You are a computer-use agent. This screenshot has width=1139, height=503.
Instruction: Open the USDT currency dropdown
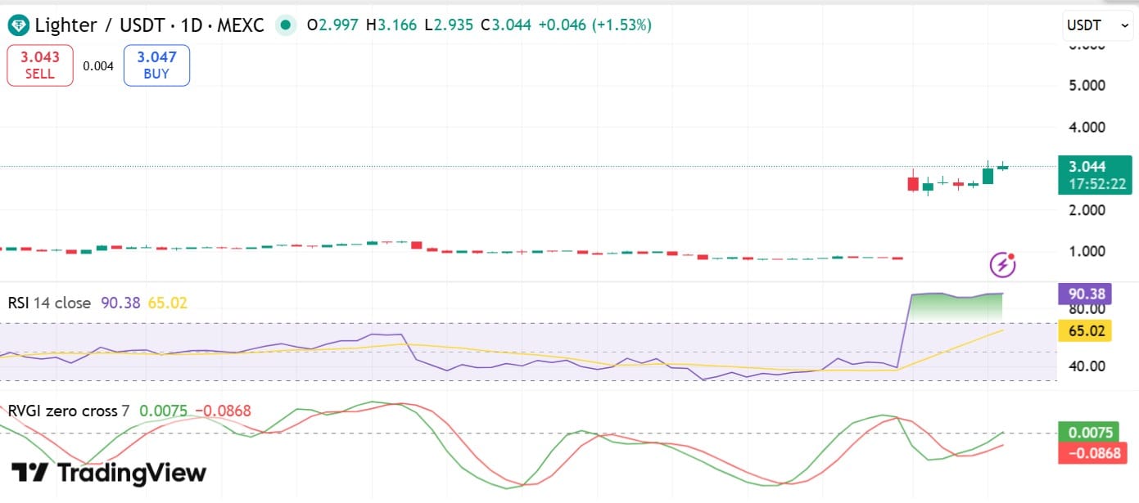(x=1096, y=26)
